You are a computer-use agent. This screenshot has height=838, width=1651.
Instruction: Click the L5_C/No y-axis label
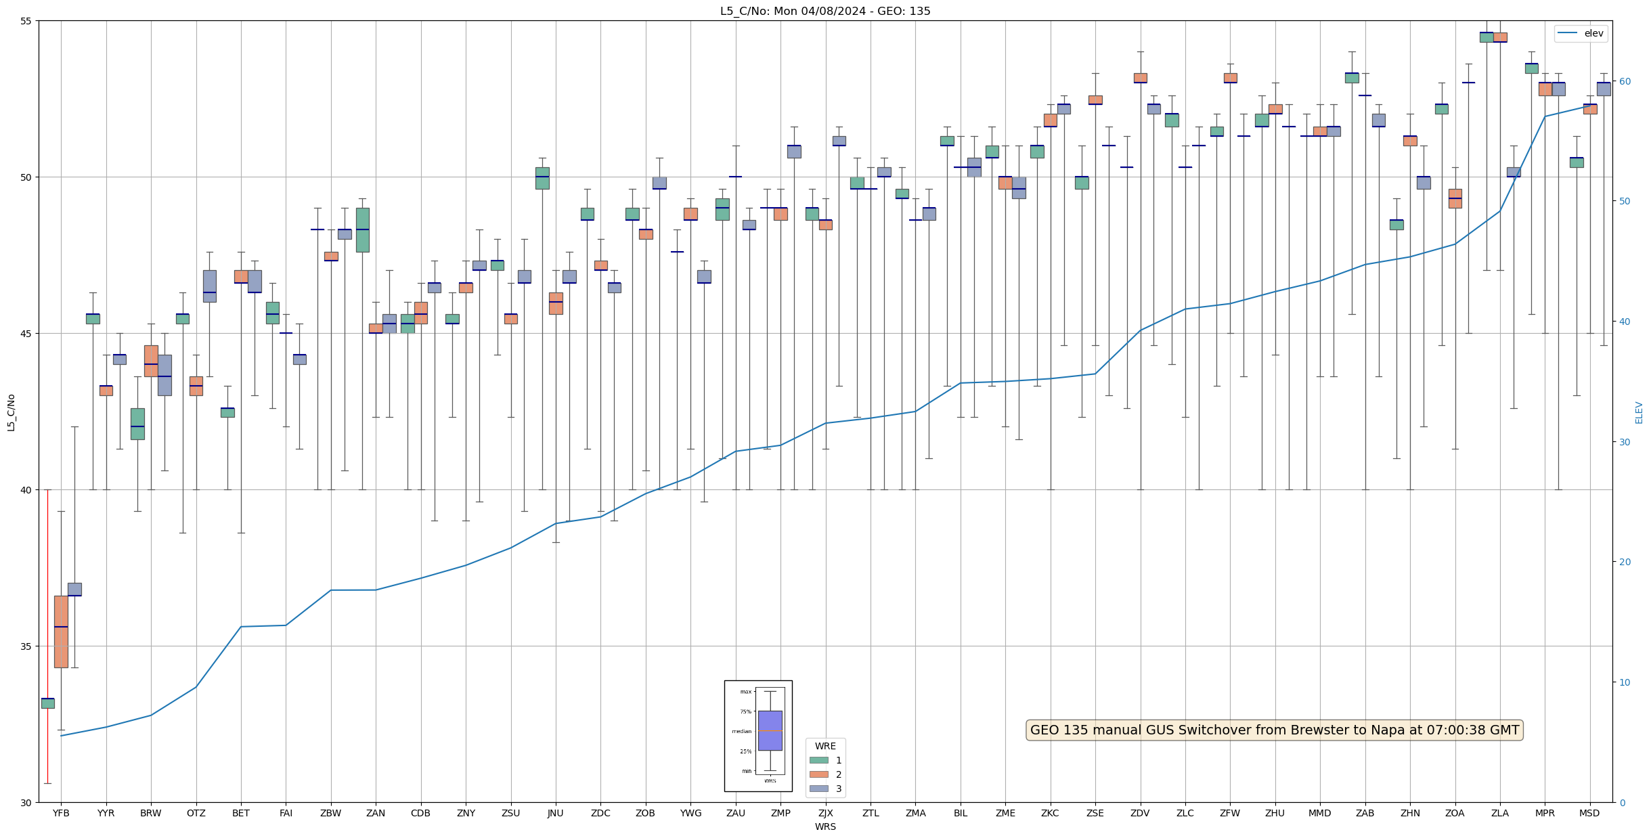[11, 412]
